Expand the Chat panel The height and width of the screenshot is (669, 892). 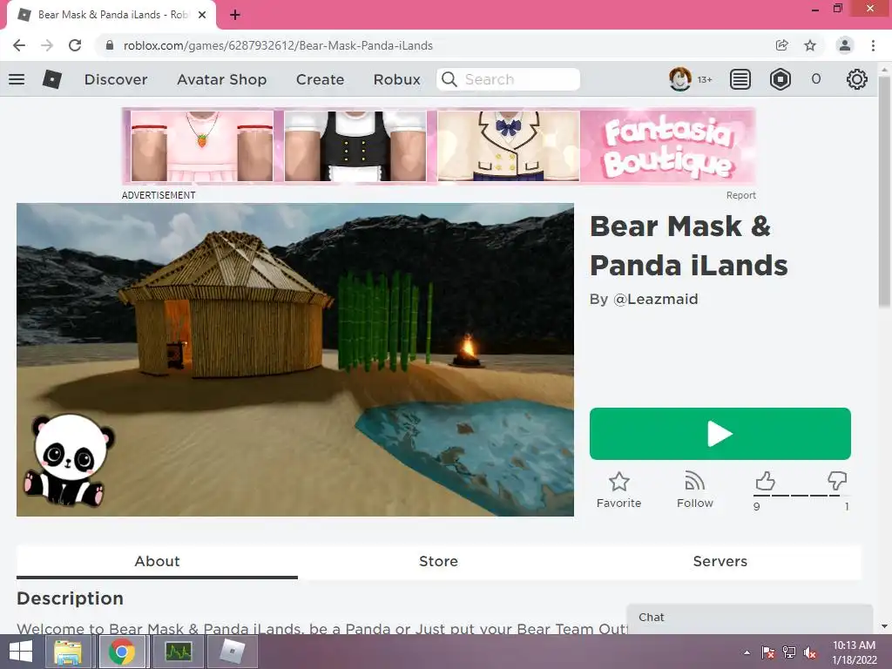pyautogui.click(x=750, y=618)
